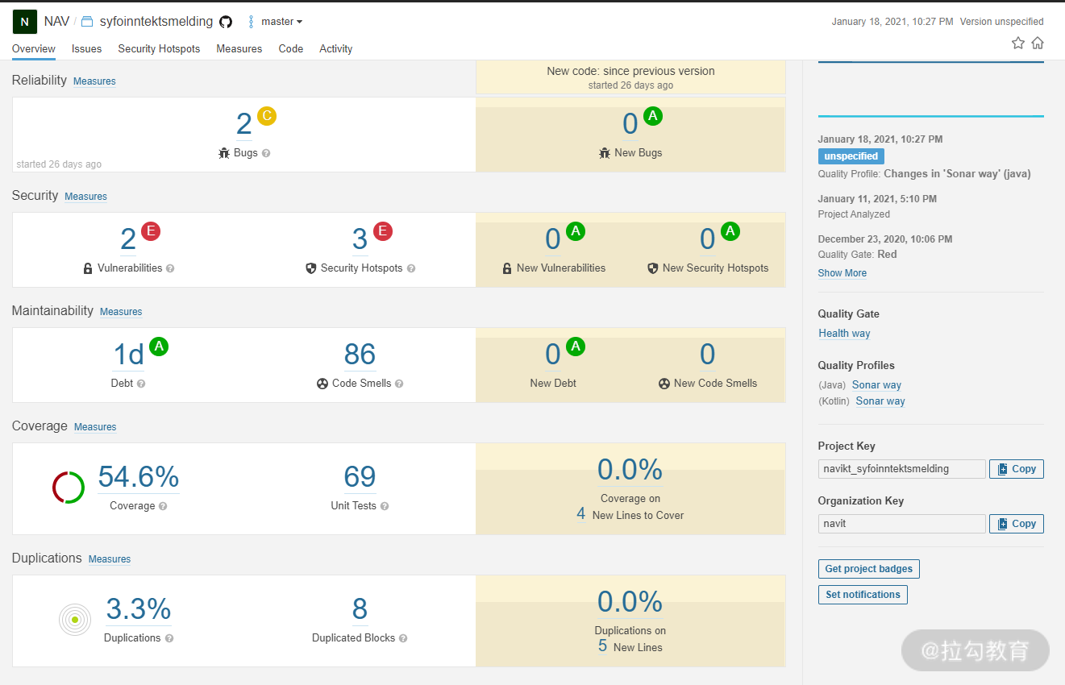Open the Security Hotspots tab
This screenshot has width=1065, height=685.
click(x=159, y=48)
